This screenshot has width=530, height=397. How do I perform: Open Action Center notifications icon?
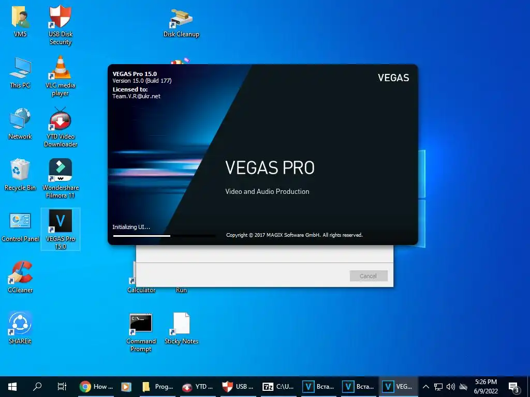click(x=513, y=387)
